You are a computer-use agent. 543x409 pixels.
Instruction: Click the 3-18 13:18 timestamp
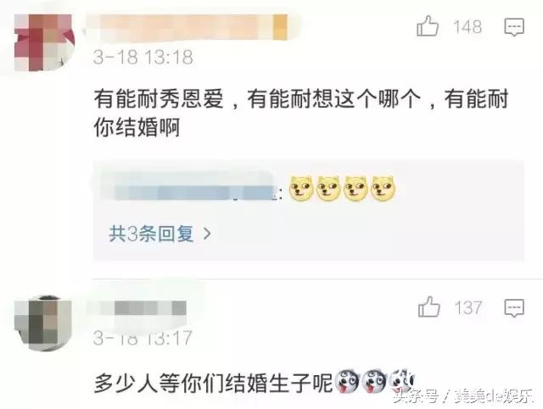pyautogui.click(x=143, y=57)
